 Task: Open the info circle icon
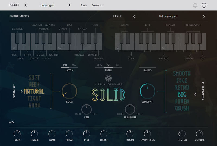coord(204,5)
